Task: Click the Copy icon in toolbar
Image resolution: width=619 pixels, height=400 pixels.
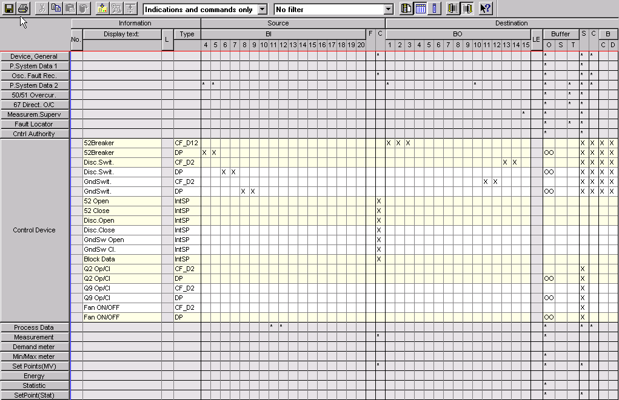Action: point(56,8)
